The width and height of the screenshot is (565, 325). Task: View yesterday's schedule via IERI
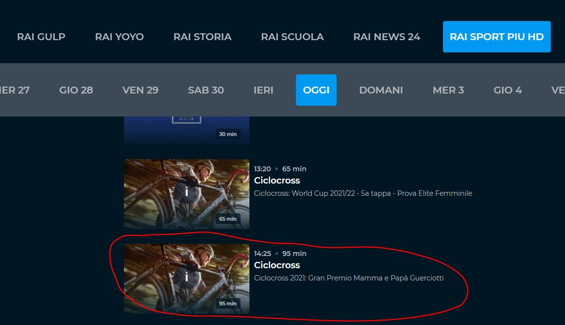264,90
